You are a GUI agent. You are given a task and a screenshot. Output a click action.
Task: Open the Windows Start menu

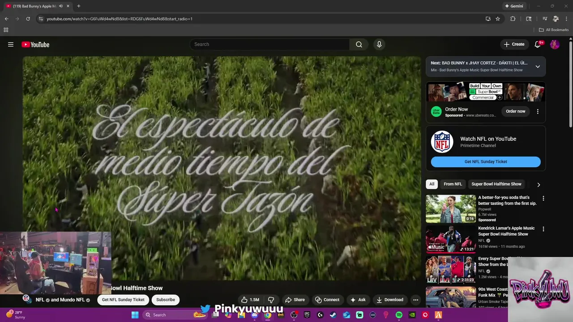click(135, 315)
